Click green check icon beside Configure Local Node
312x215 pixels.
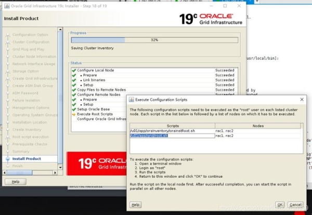(x=74, y=70)
